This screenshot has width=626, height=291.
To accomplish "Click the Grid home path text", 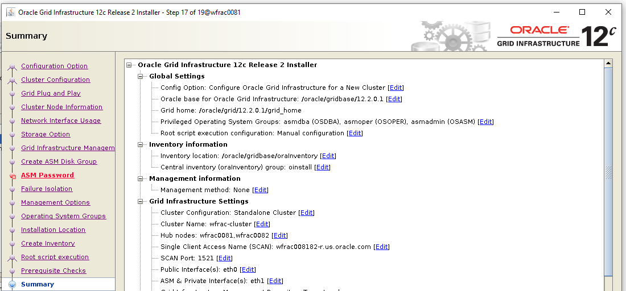I will 250,110.
